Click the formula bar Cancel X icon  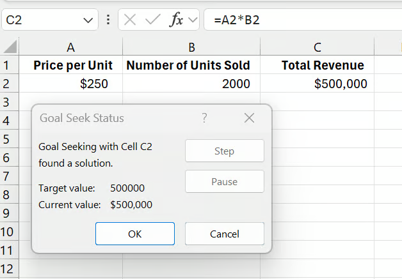pyautogui.click(x=130, y=20)
